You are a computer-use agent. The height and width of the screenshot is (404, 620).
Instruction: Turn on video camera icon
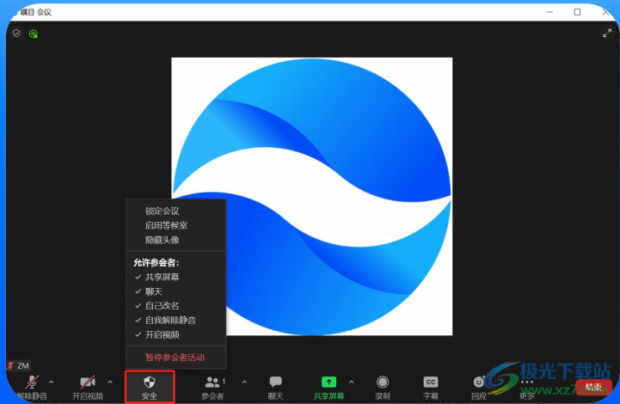[88, 382]
